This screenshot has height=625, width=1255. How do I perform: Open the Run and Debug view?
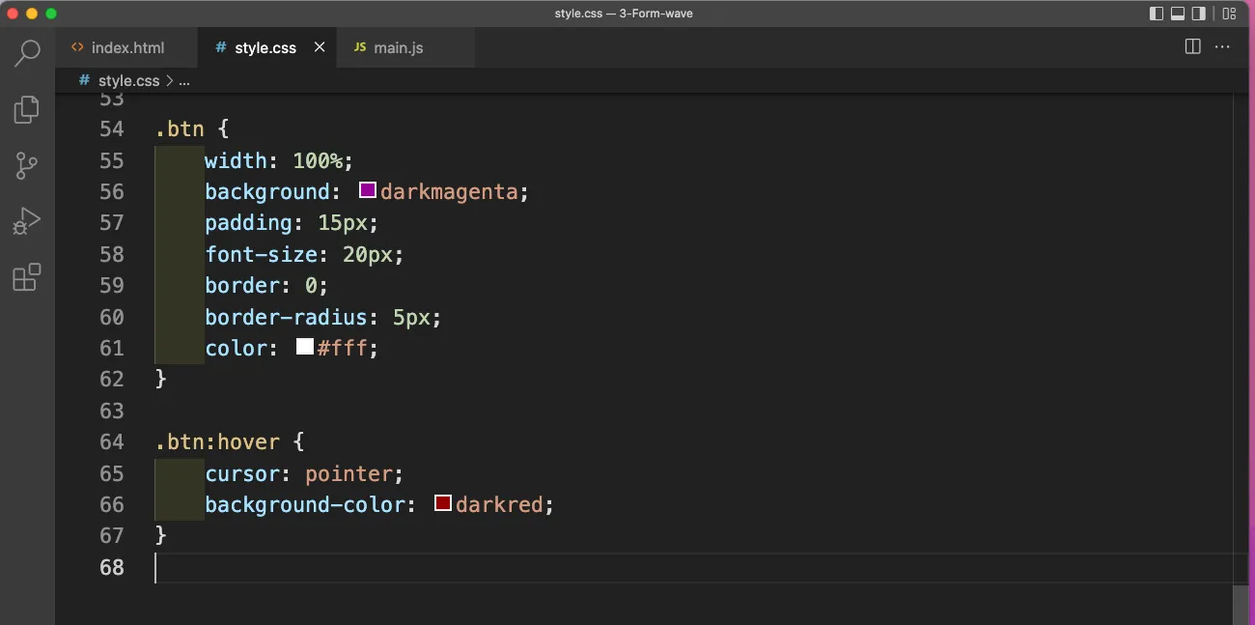pyautogui.click(x=27, y=222)
